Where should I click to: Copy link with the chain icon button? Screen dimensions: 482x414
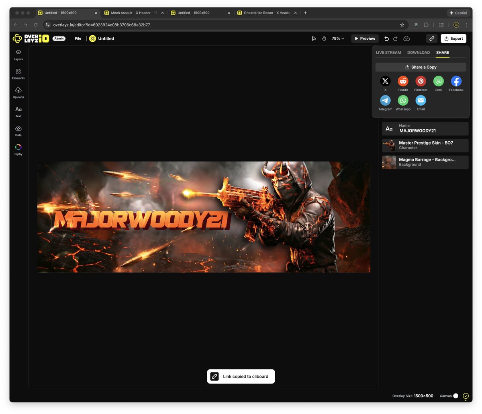(432, 39)
